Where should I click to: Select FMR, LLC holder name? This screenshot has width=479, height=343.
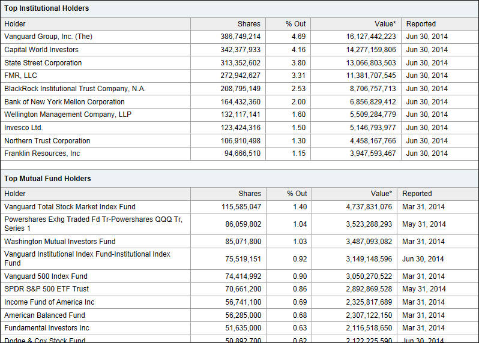click(20, 76)
